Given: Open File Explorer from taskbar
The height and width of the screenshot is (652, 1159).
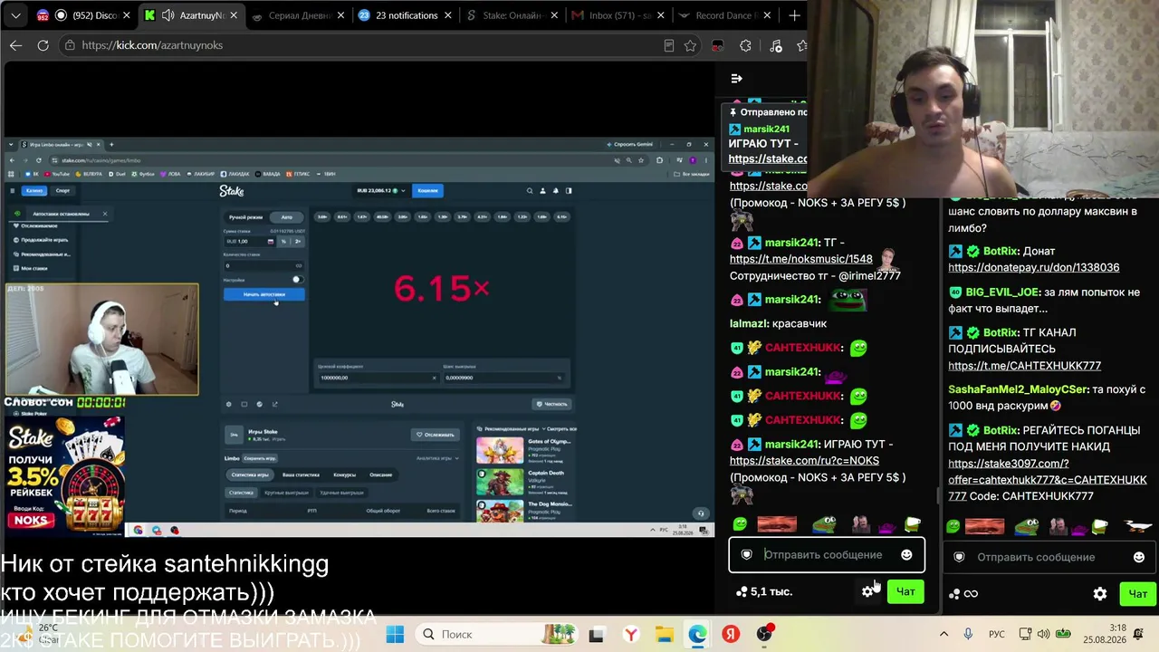Looking at the screenshot, I should (x=664, y=634).
